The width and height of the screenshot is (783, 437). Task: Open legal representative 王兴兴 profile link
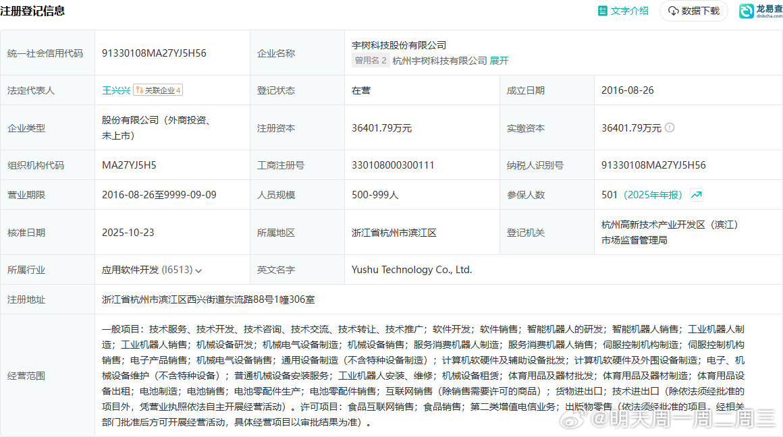(x=116, y=90)
